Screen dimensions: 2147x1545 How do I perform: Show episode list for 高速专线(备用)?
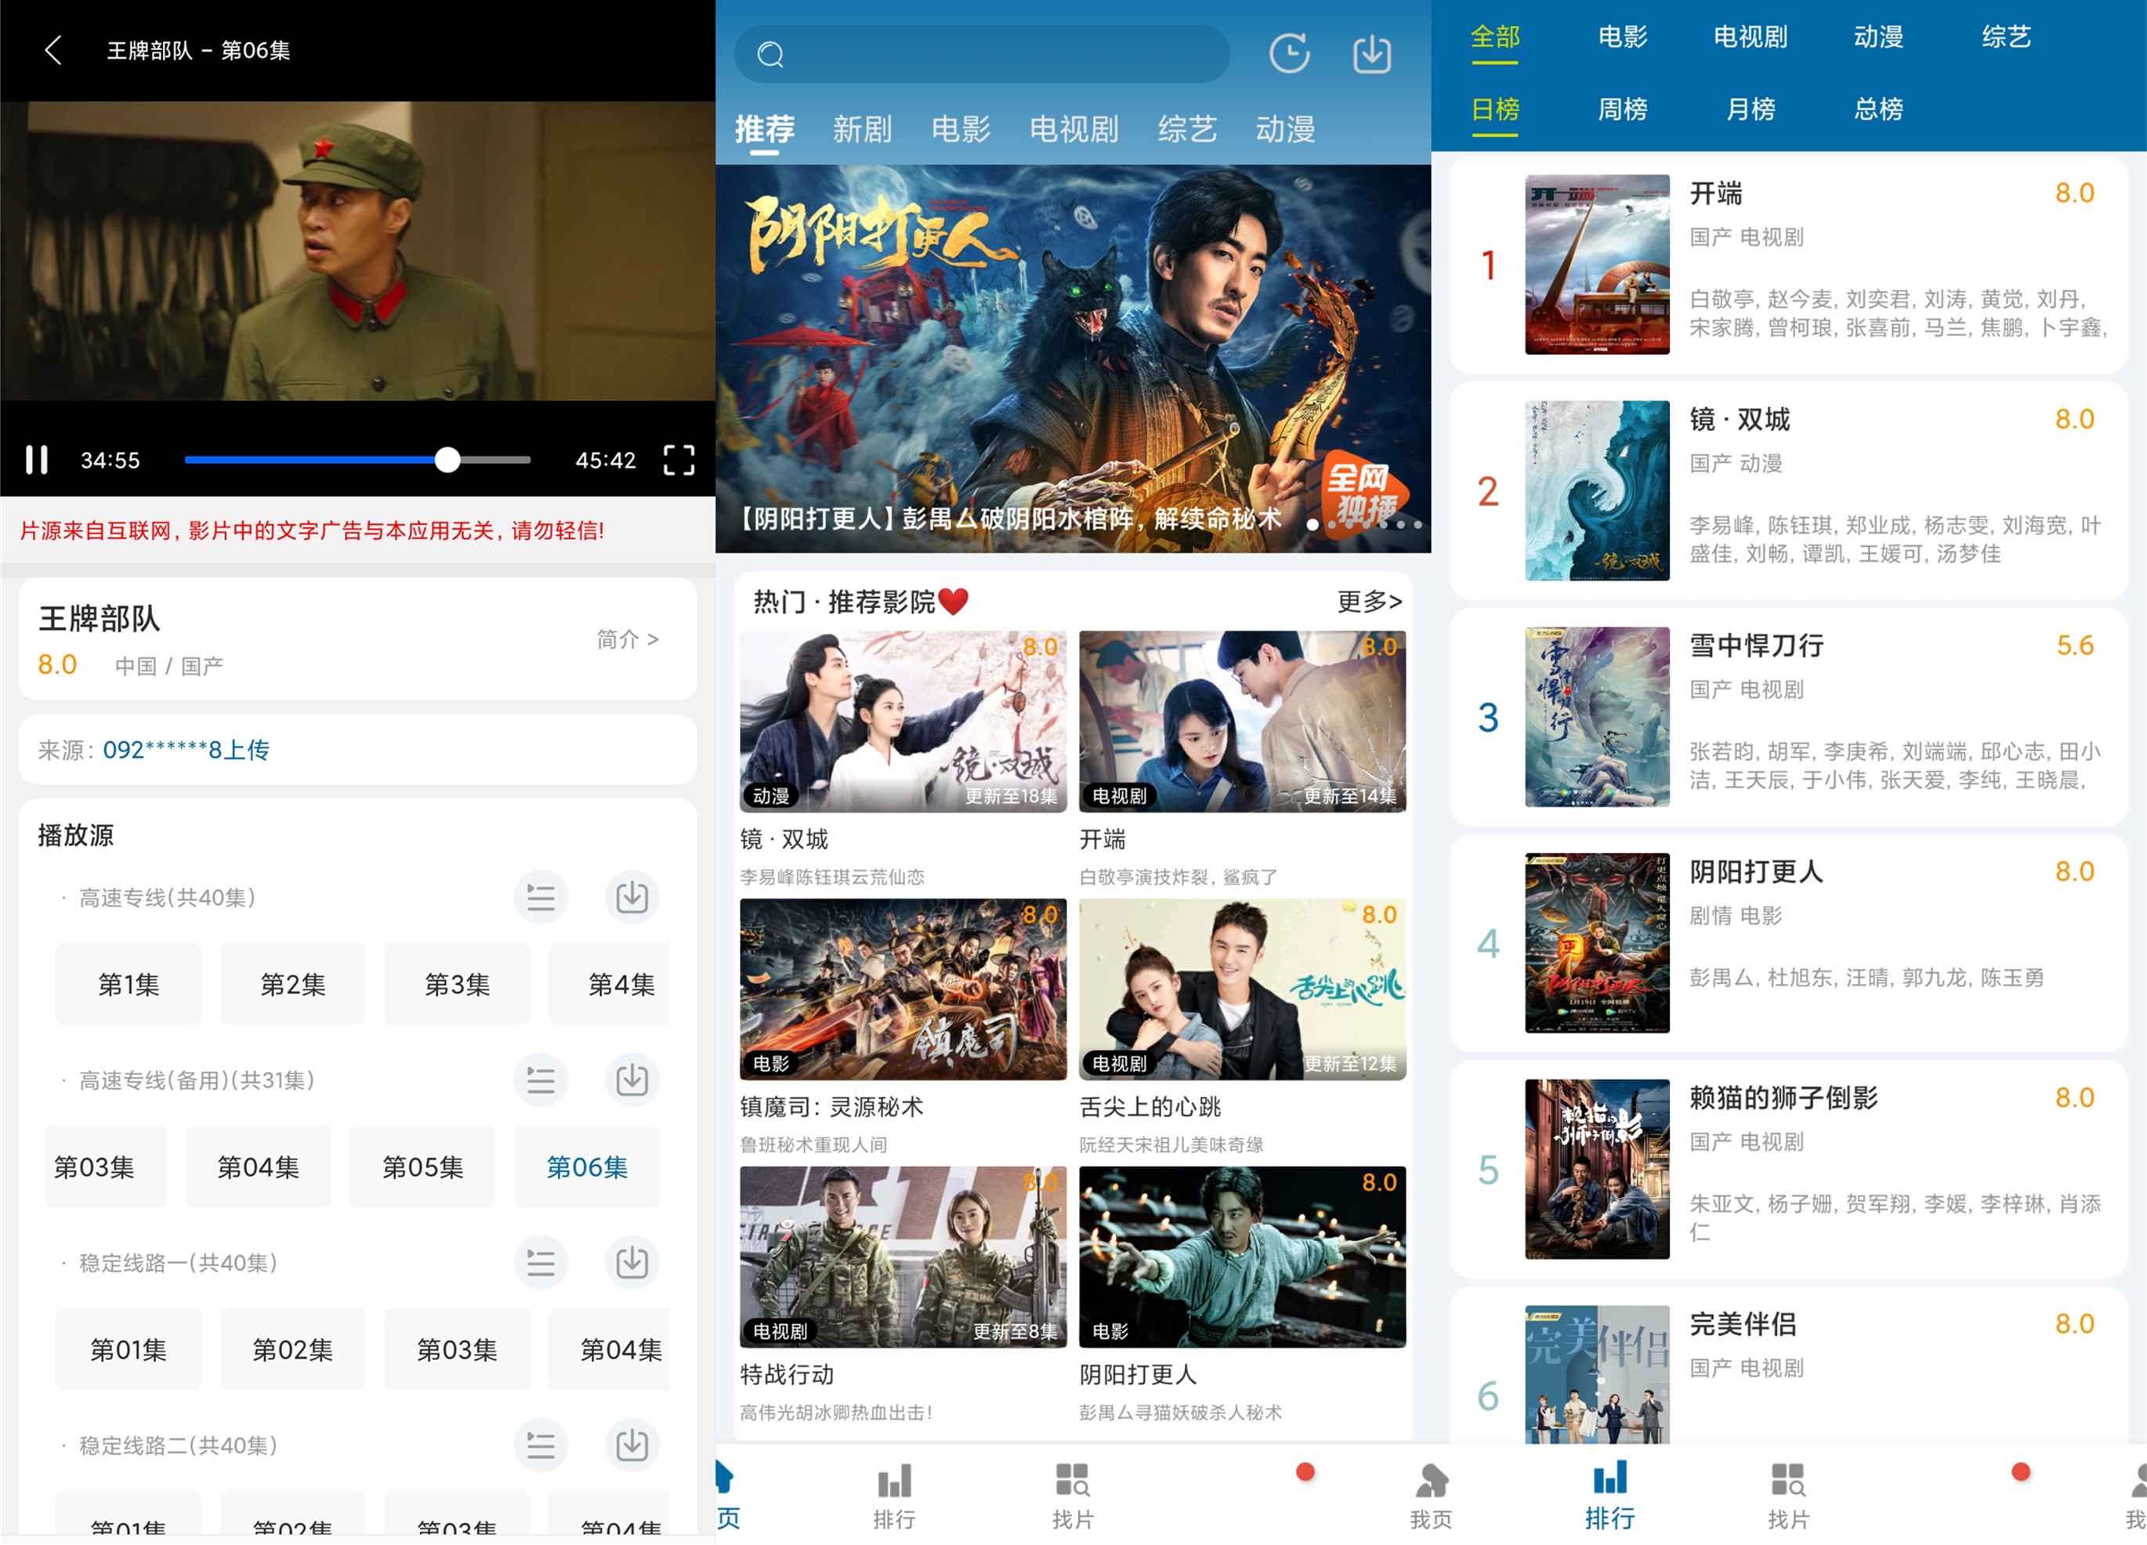(541, 1080)
